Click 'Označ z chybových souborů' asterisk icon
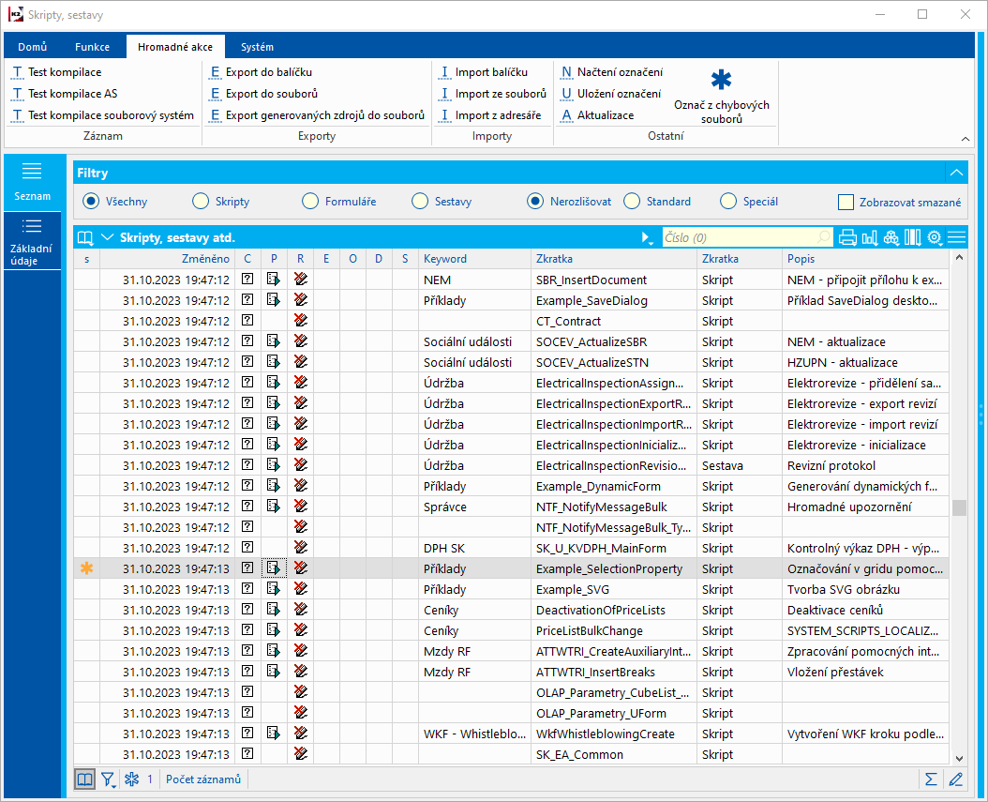The height and width of the screenshot is (802, 988). click(x=721, y=82)
